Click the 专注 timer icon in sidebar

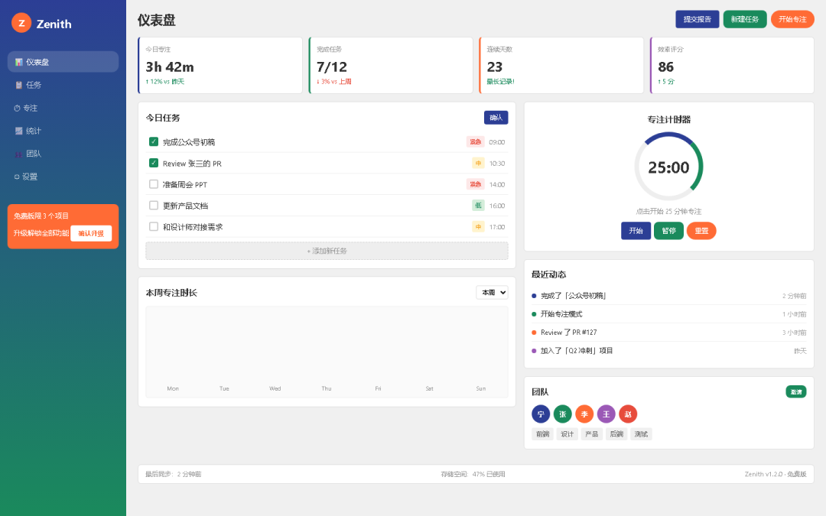coord(17,108)
